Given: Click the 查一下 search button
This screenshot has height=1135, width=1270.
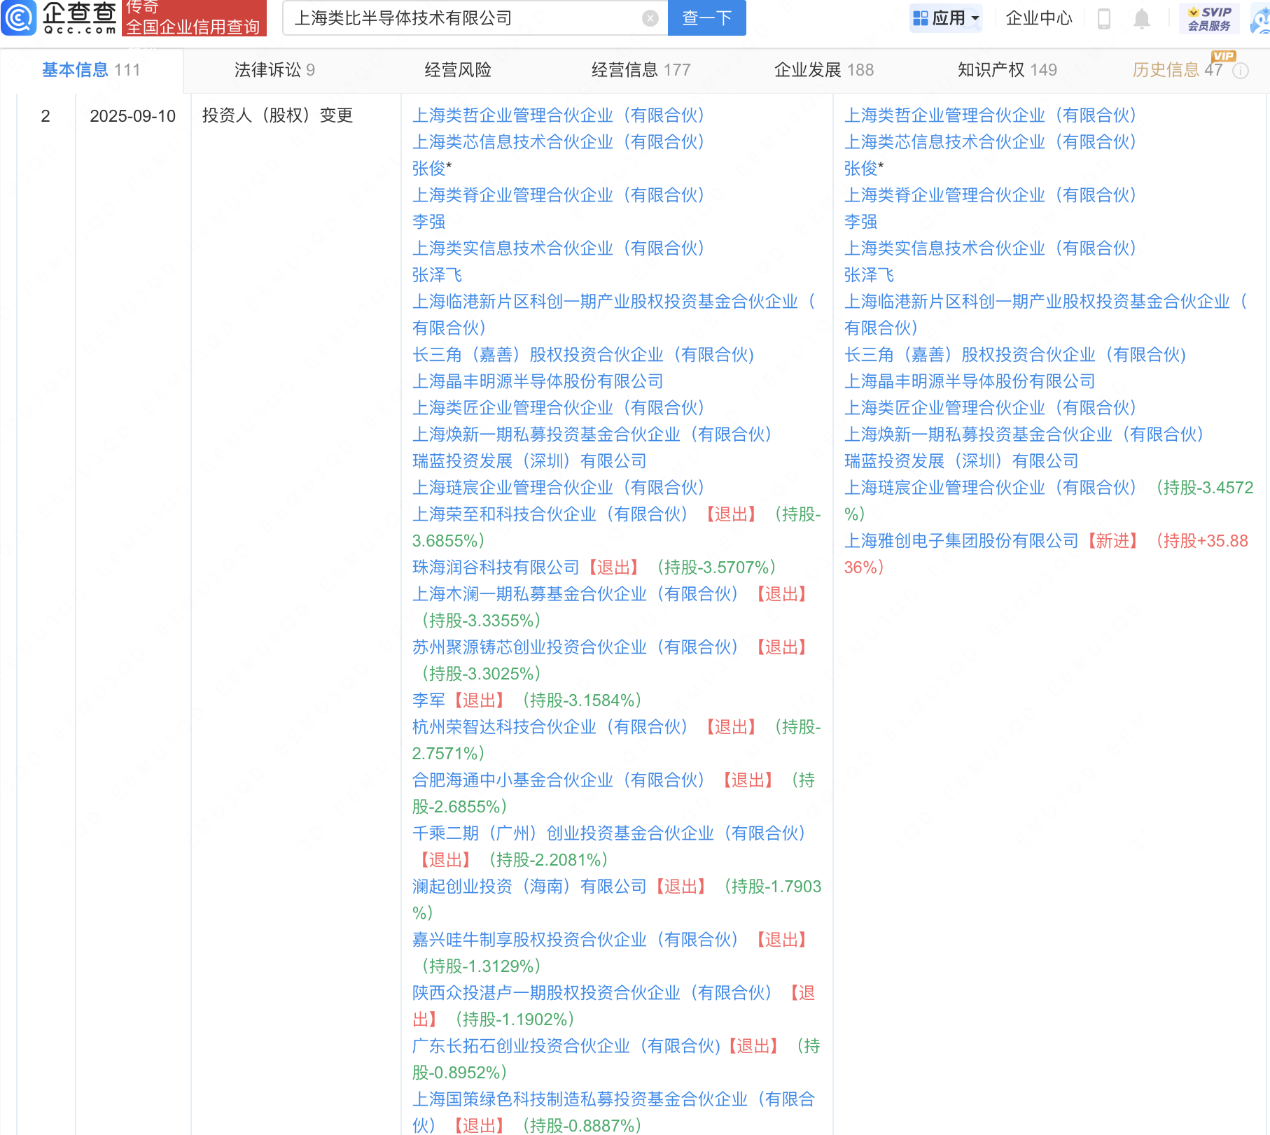Looking at the screenshot, I should click(x=707, y=18).
